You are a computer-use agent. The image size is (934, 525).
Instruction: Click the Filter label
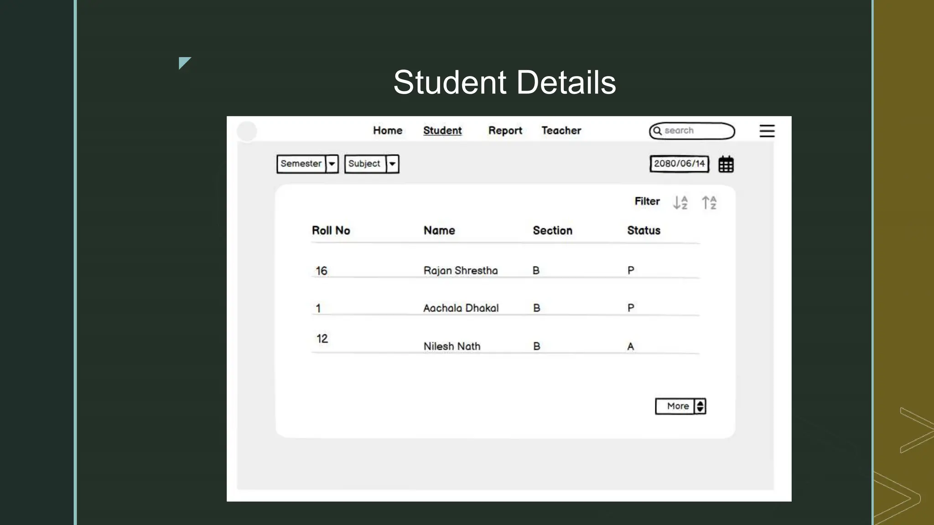pos(647,201)
